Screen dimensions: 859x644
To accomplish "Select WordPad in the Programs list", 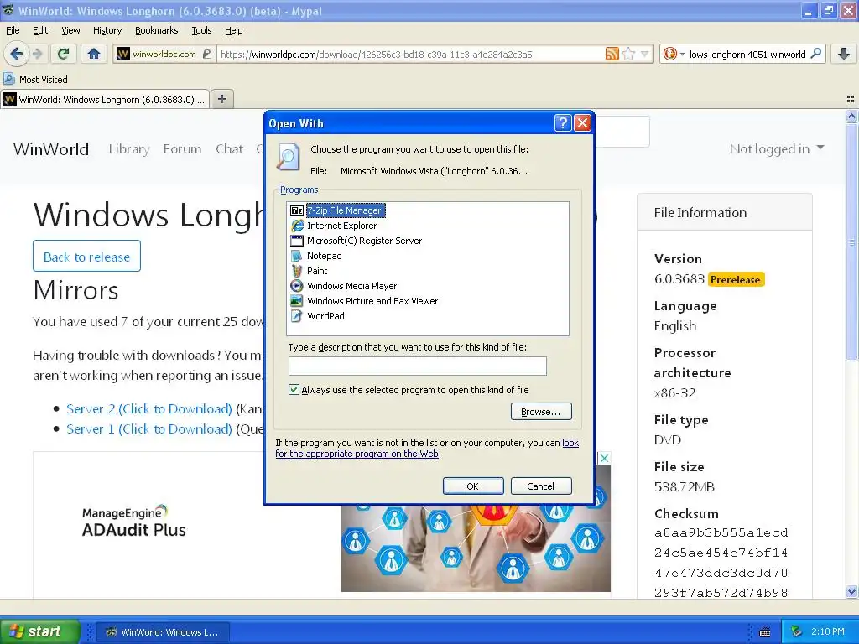I will click(317, 316).
